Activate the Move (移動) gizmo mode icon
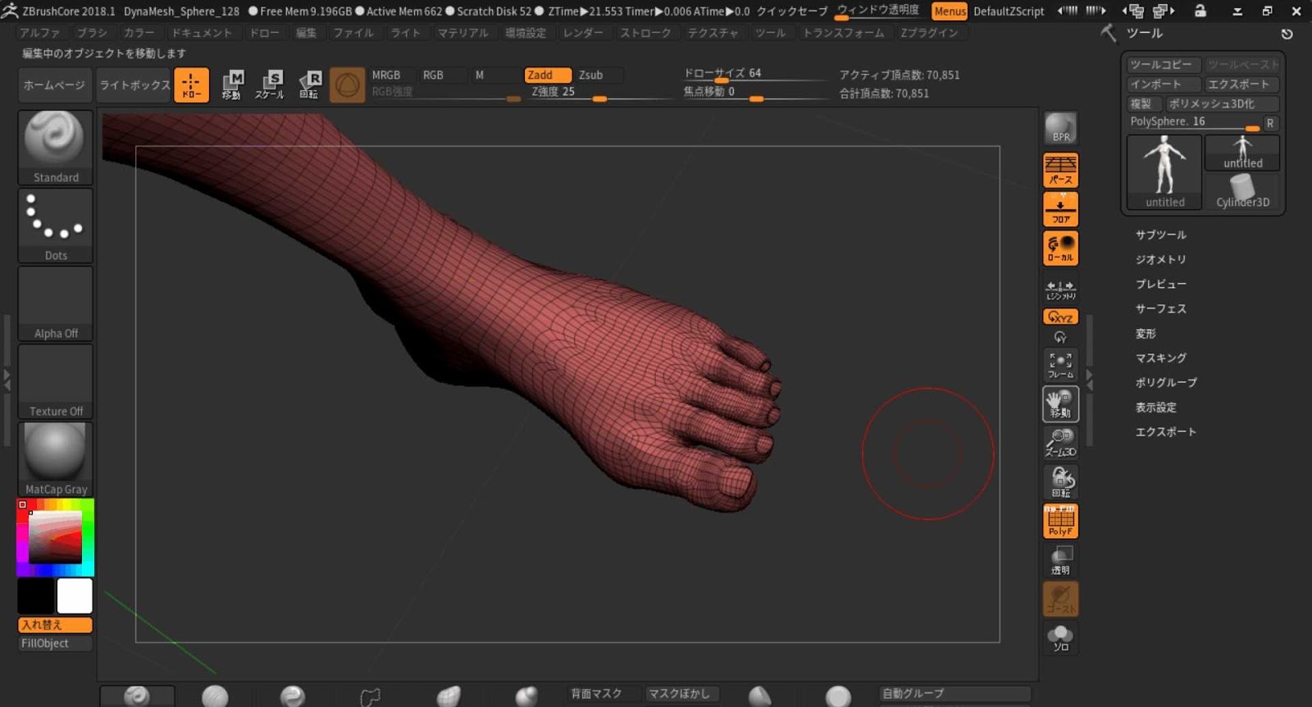 [x=232, y=85]
